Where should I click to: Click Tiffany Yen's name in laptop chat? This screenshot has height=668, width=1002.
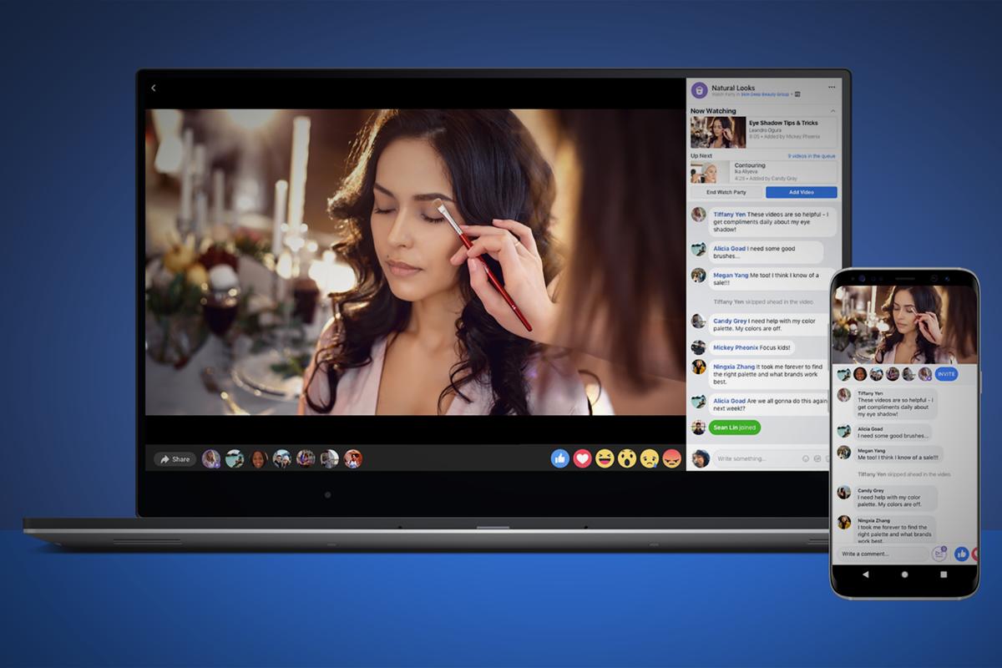tap(729, 215)
